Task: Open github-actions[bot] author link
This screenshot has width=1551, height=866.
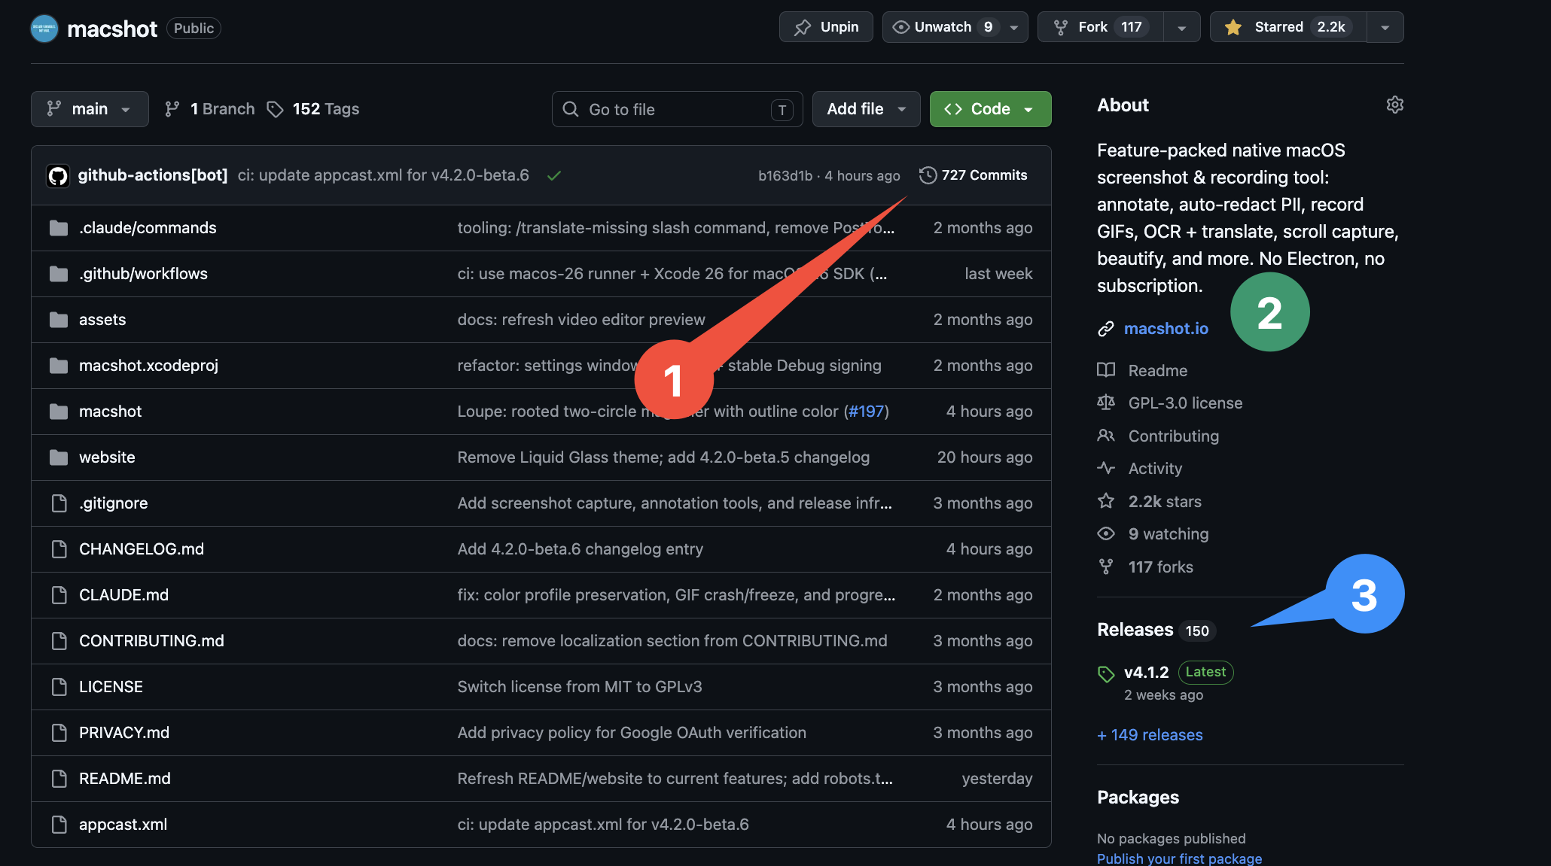Action: coord(153,175)
